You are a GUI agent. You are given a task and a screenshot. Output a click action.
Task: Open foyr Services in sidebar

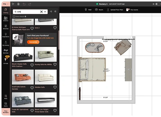pos(6,51)
